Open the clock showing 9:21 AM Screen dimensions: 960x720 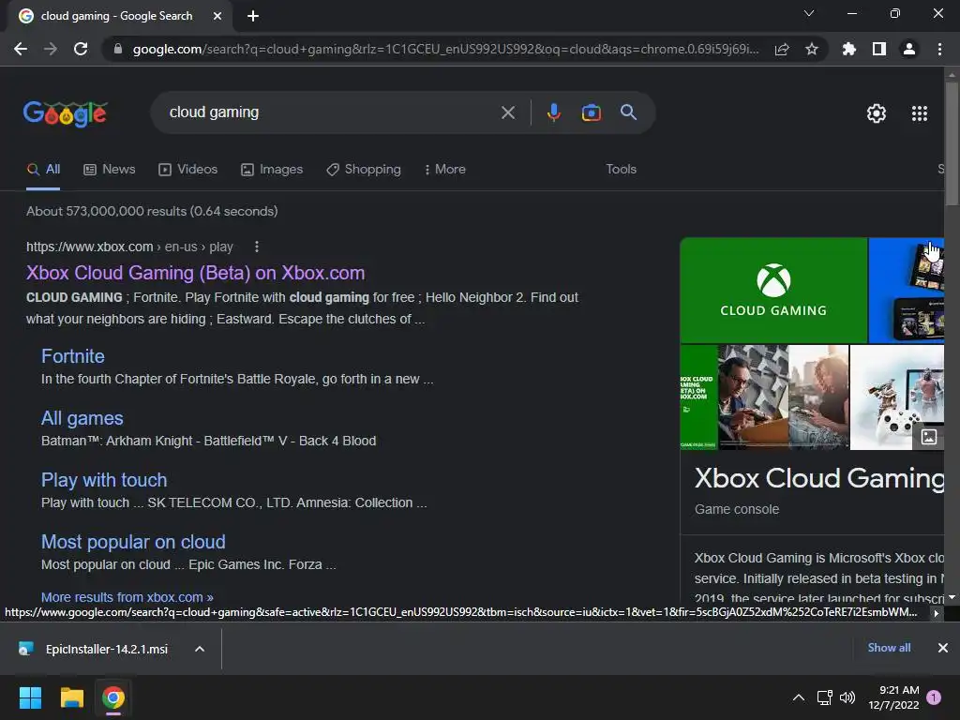pos(893,697)
